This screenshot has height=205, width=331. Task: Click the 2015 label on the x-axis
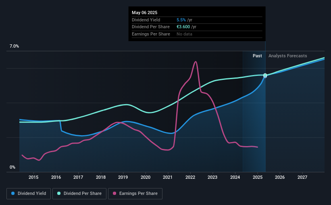tap(33, 177)
